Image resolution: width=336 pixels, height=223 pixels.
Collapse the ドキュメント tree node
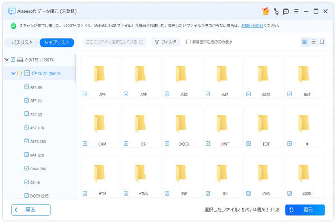click(x=13, y=73)
